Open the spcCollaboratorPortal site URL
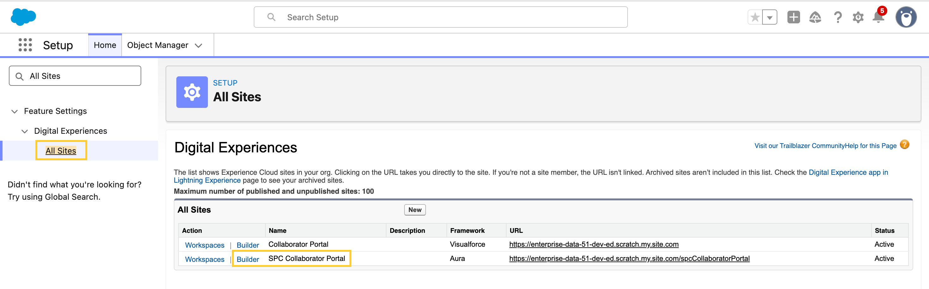 click(x=629, y=259)
